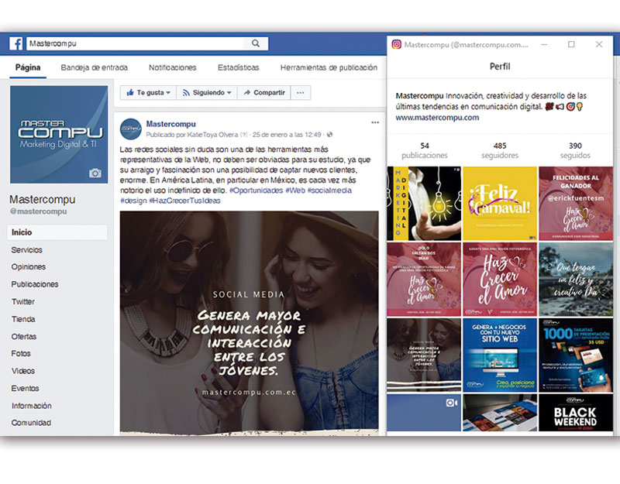Open the large Haz Crecer el Amor post
620x484 pixels.
pyautogui.click(x=500, y=280)
